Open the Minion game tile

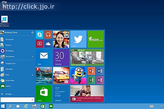78,75
